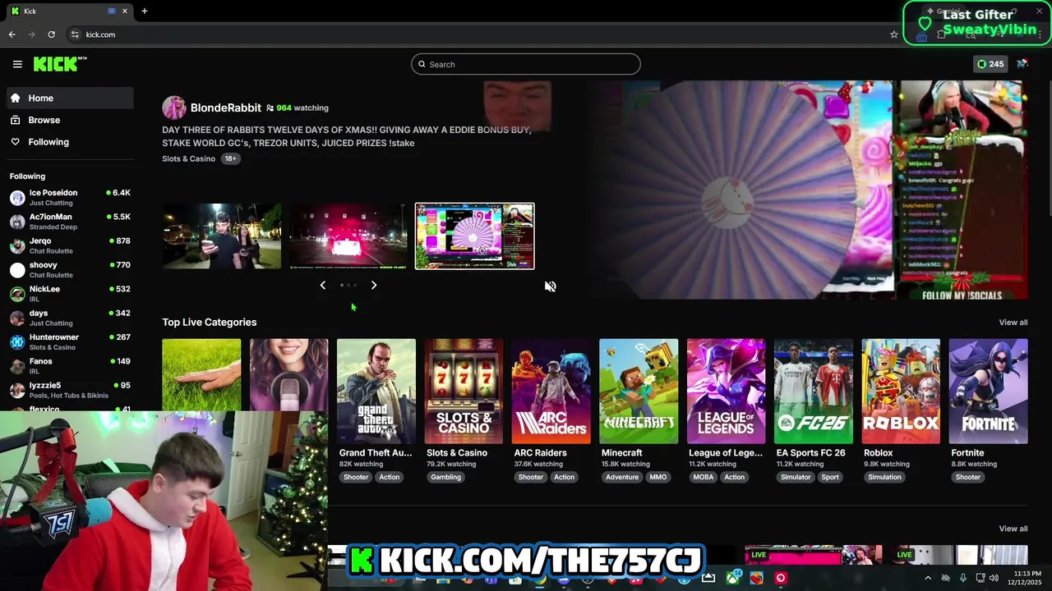This screenshot has width=1052, height=591.
Task: Click the Gambling tag under Slots & Casino
Action: tap(445, 477)
